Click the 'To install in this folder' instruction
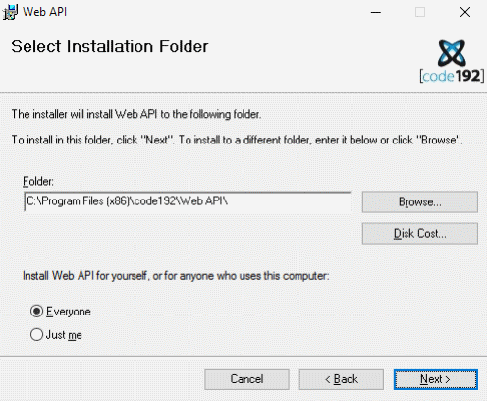 [x=238, y=140]
